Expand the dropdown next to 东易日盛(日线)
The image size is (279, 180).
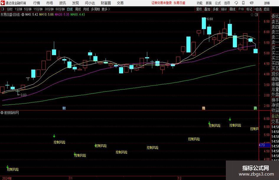click(x=23, y=14)
